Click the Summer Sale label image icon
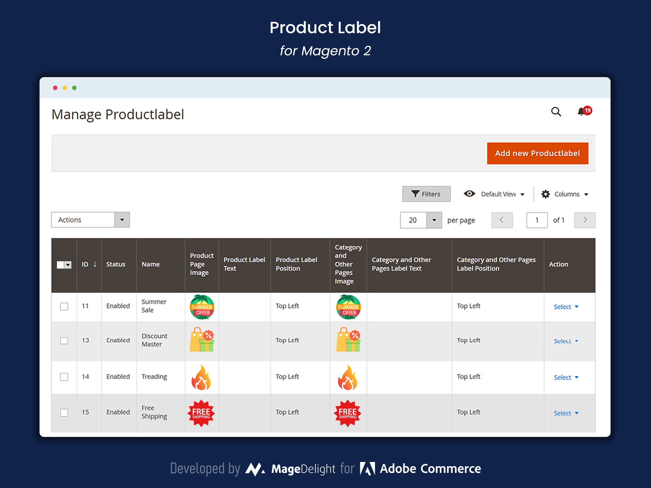 coord(202,306)
